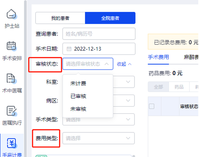199x157 pixels.
Task: Expand the 手术类型 dropdown arrow
Action: tap(128, 119)
